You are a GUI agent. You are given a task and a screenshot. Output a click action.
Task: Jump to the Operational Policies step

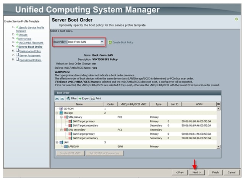click(x=30, y=60)
